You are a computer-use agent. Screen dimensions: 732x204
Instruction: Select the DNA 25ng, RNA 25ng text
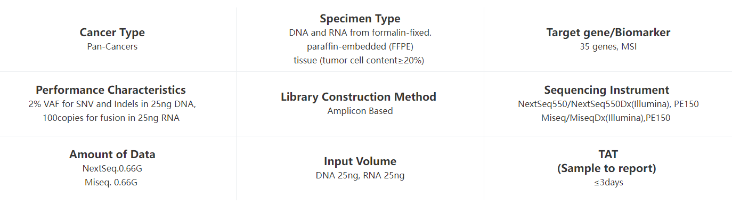click(x=360, y=175)
